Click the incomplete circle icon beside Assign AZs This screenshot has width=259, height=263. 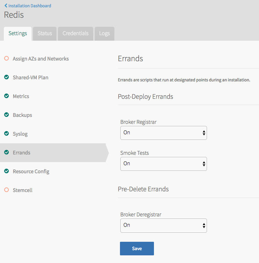coord(7,58)
